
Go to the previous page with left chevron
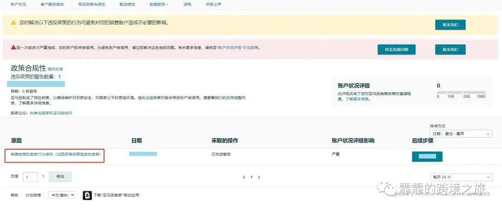pos(244,178)
